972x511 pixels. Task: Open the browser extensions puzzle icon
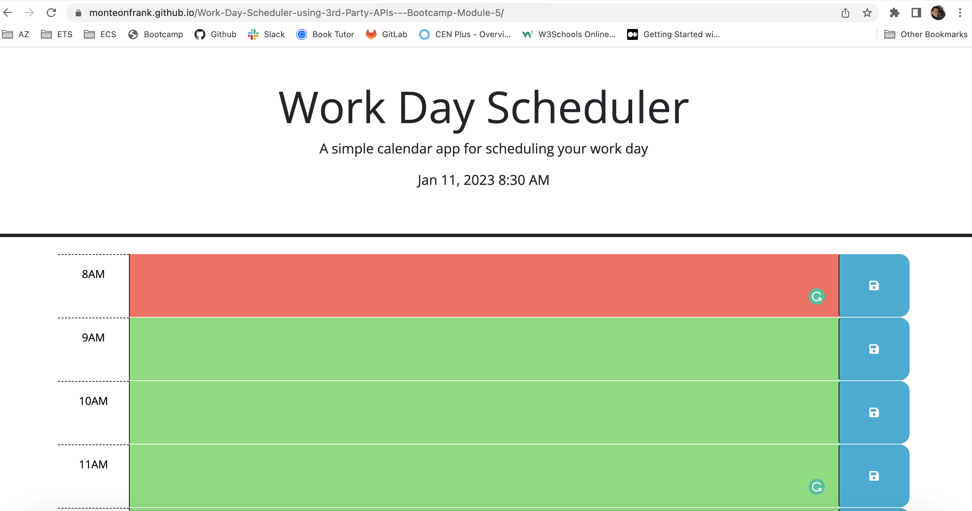(x=894, y=13)
